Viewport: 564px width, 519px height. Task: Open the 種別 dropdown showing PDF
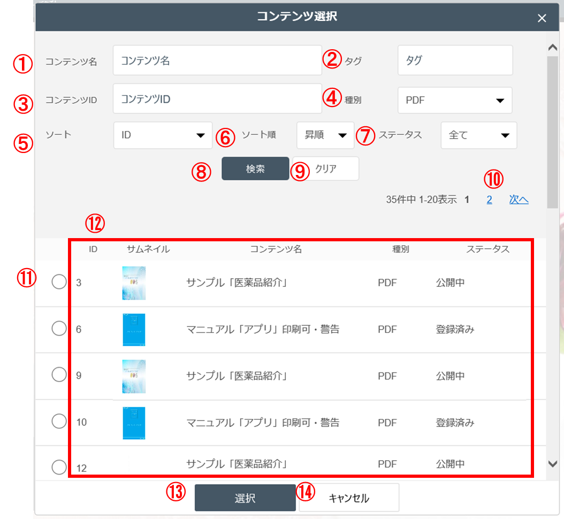coord(455,101)
